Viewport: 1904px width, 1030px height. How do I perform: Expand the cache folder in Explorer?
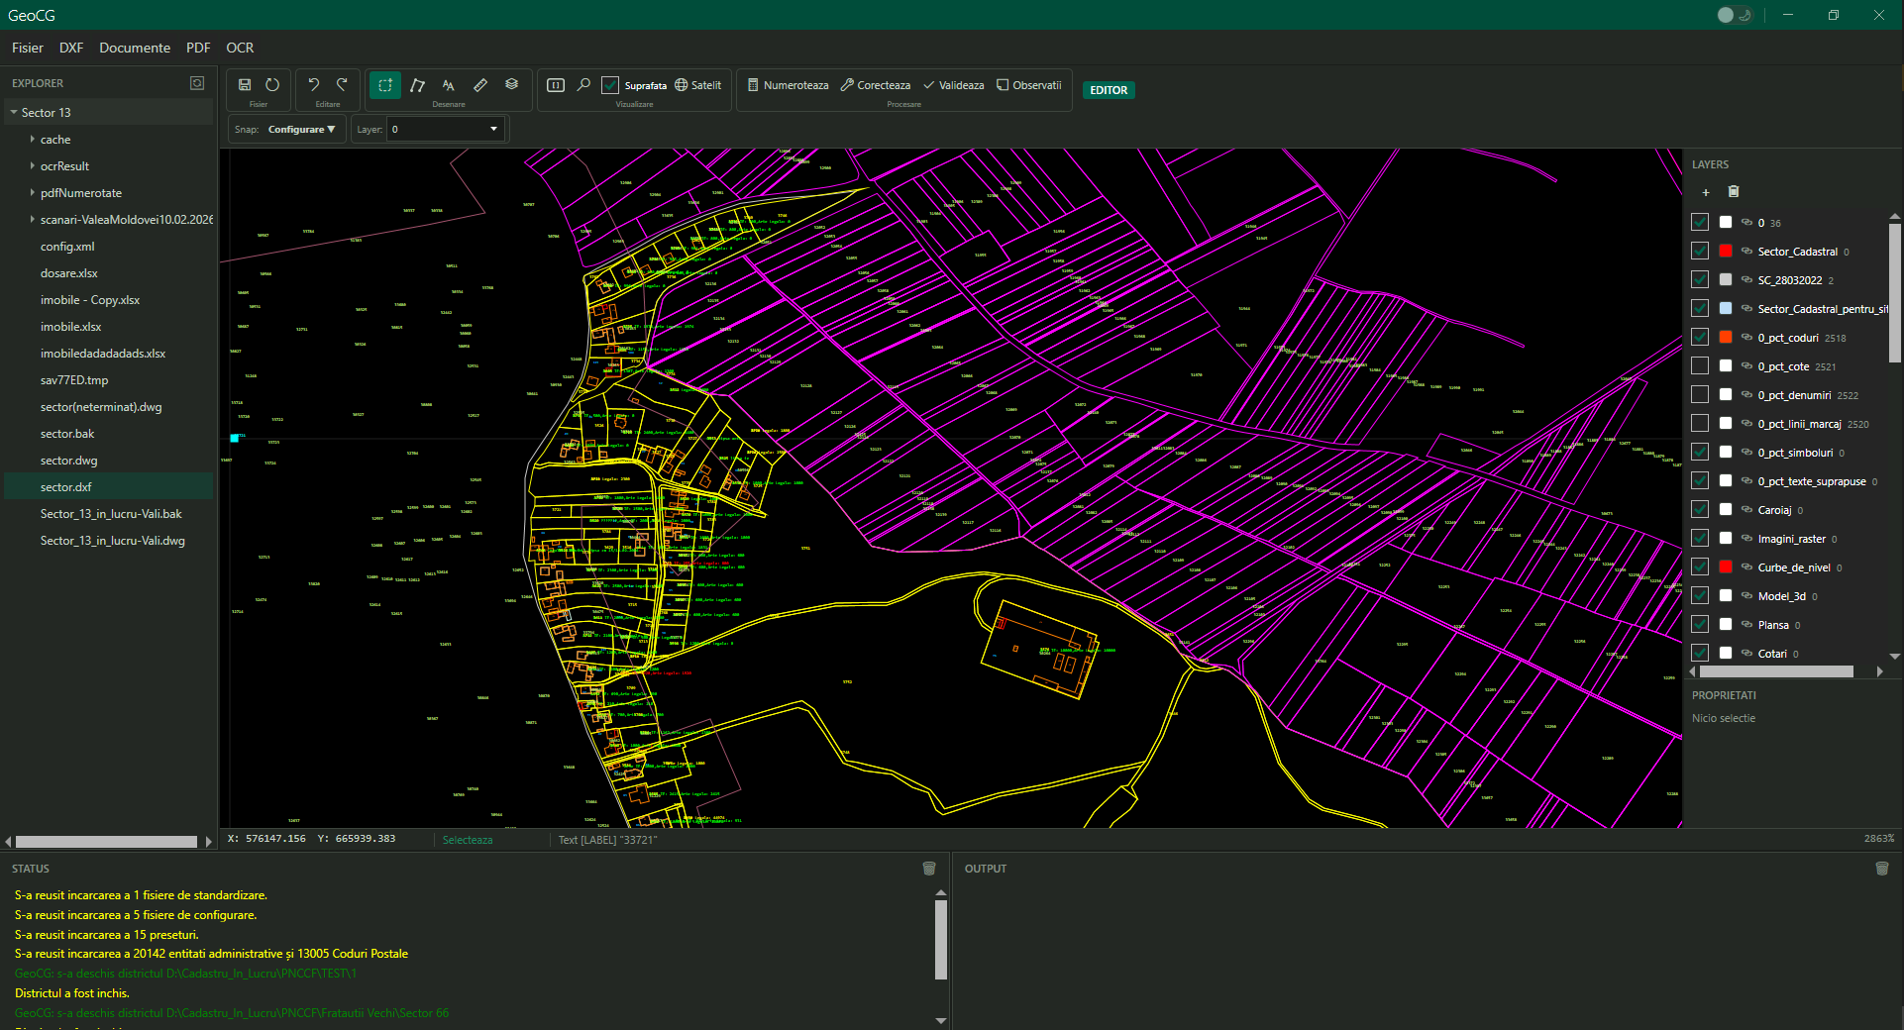point(33,139)
